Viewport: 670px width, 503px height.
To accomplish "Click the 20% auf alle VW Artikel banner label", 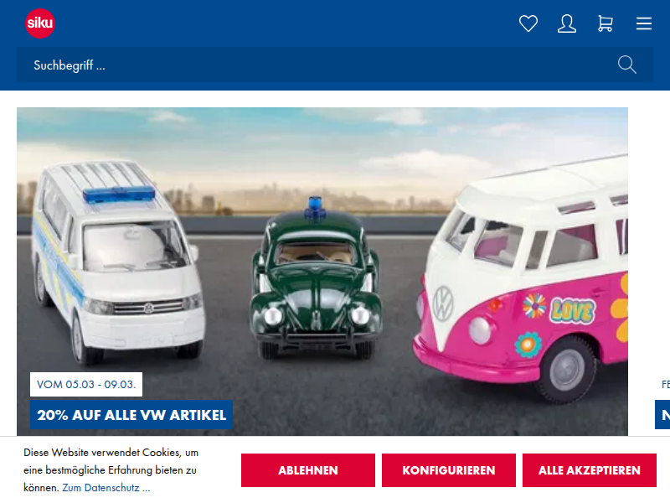I will (x=131, y=414).
